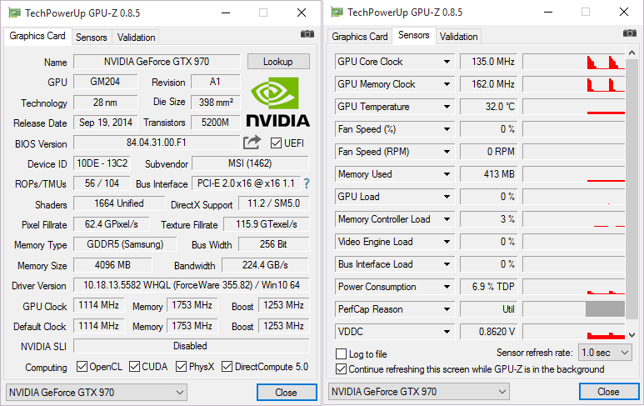This screenshot has width=644, height=406.
Task: Open the Bus Interface question mark help
Action: (x=307, y=183)
